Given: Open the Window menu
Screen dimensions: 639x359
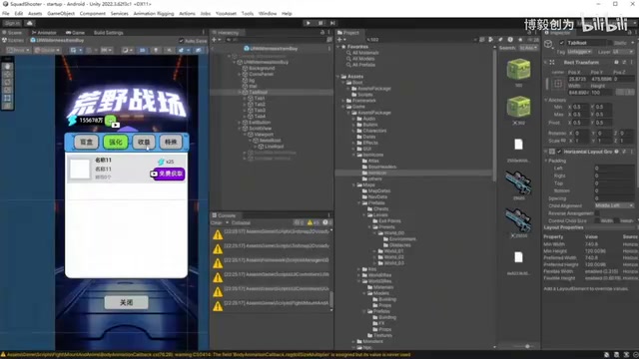Looking at the screenshot, I should tap(268, 13).
